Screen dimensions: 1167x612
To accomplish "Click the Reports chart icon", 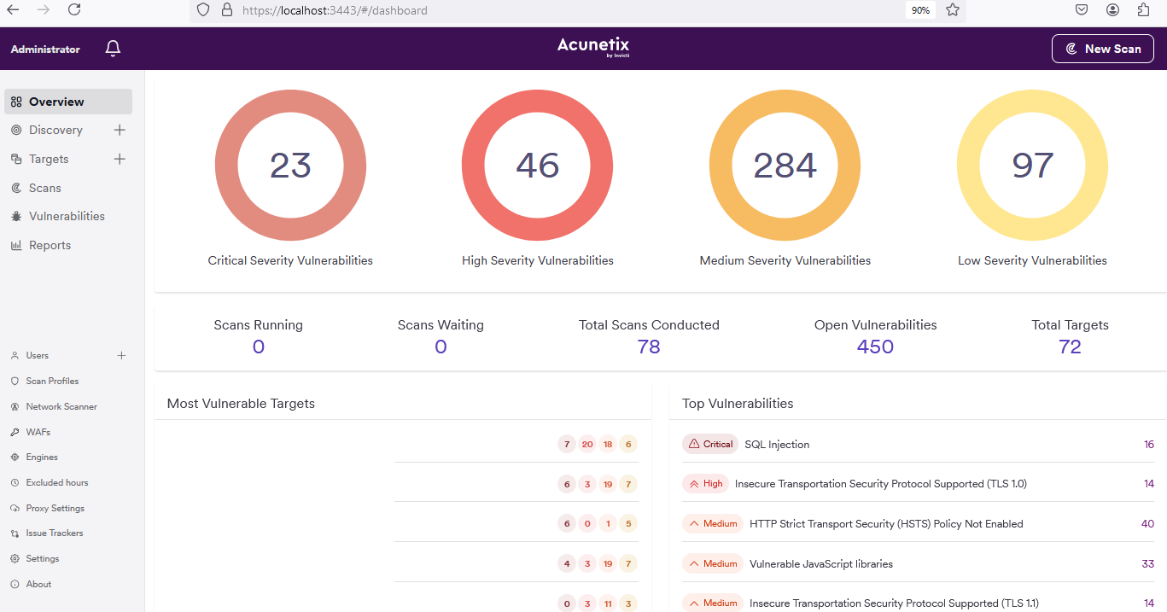I will pyautogui.click(x=15, y=245).
